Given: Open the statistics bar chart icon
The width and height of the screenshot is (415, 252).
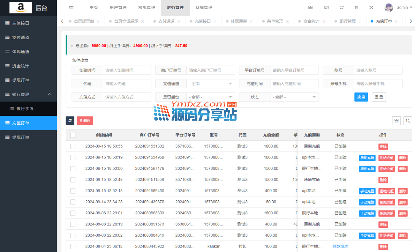Looking at the screenshot, I should pyautogui.click(x=310, y=8).
